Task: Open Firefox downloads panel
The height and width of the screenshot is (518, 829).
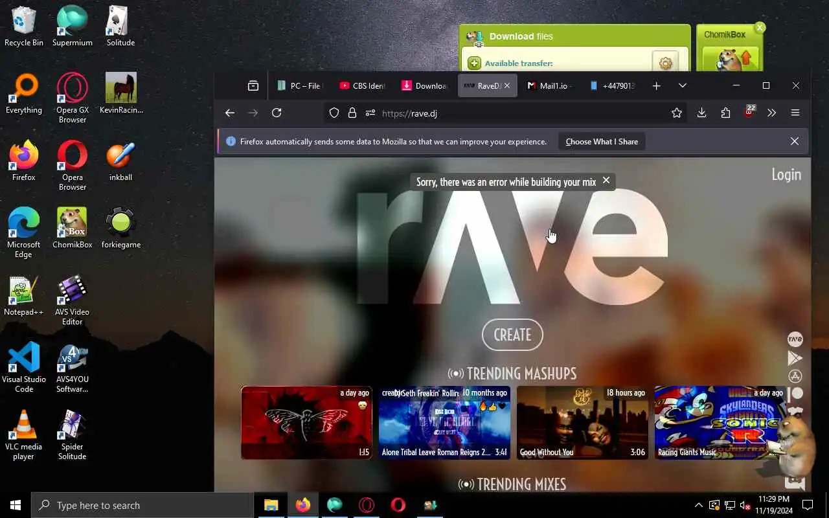Action: coord(701,113)
